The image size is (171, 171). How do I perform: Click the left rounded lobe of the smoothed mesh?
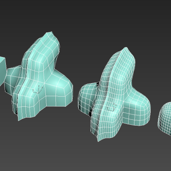coord(87,97)
